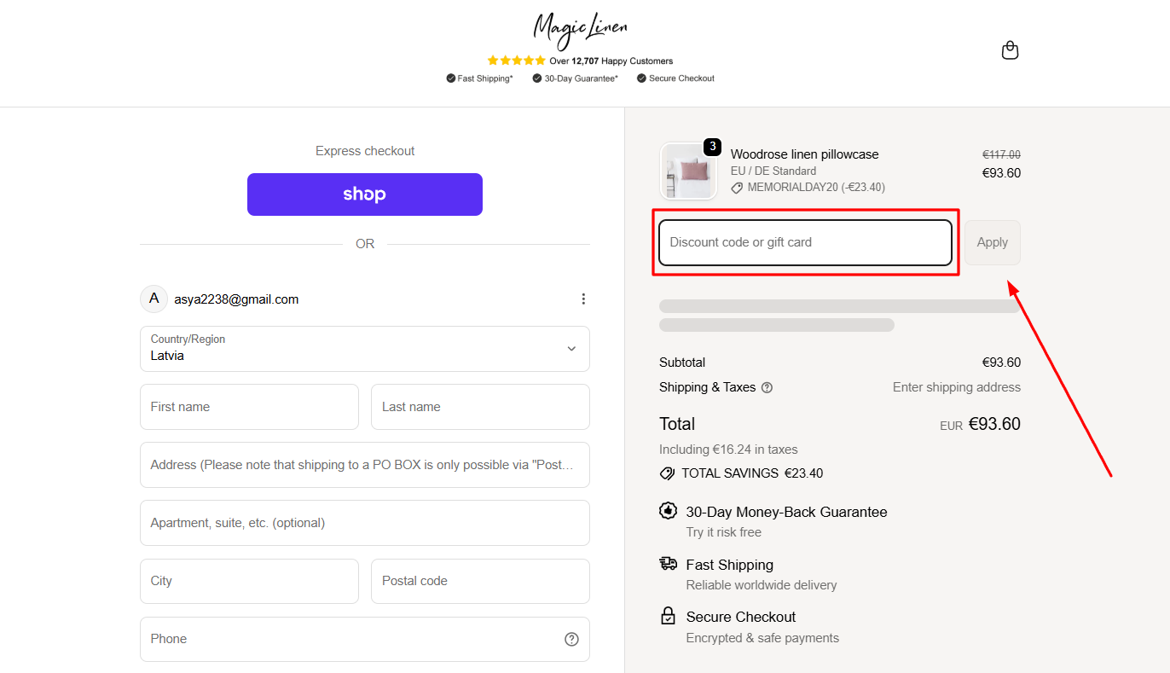Click the EUR currency label

point(951,426)
